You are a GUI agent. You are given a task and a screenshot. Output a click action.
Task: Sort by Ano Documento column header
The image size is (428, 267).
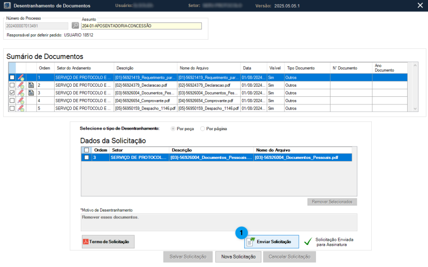coord(389,68)
